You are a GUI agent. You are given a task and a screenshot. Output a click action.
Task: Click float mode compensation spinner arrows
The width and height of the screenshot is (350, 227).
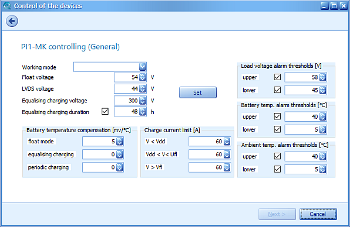pos(120,142)
